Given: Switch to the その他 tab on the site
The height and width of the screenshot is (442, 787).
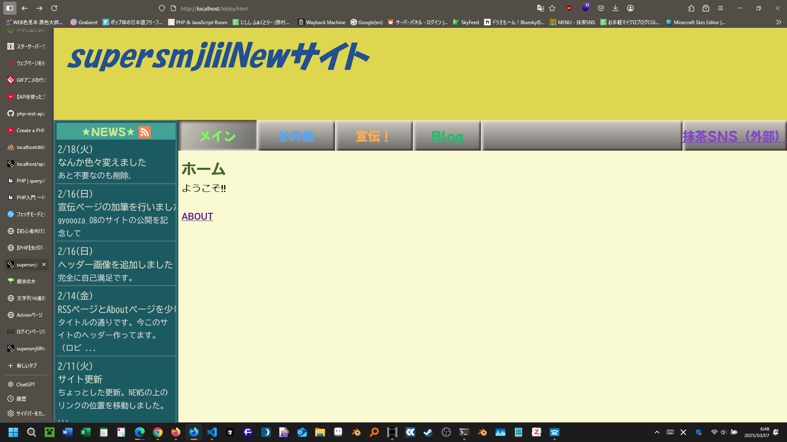Looking at the screenshot, I should [x=296, y=136].
